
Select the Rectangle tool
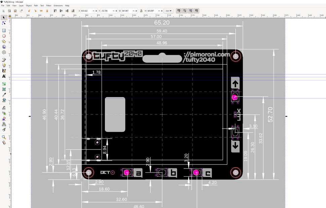point(4,30)
